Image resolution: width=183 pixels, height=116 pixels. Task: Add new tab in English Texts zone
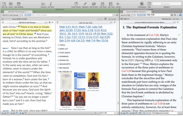coord(34,12)
